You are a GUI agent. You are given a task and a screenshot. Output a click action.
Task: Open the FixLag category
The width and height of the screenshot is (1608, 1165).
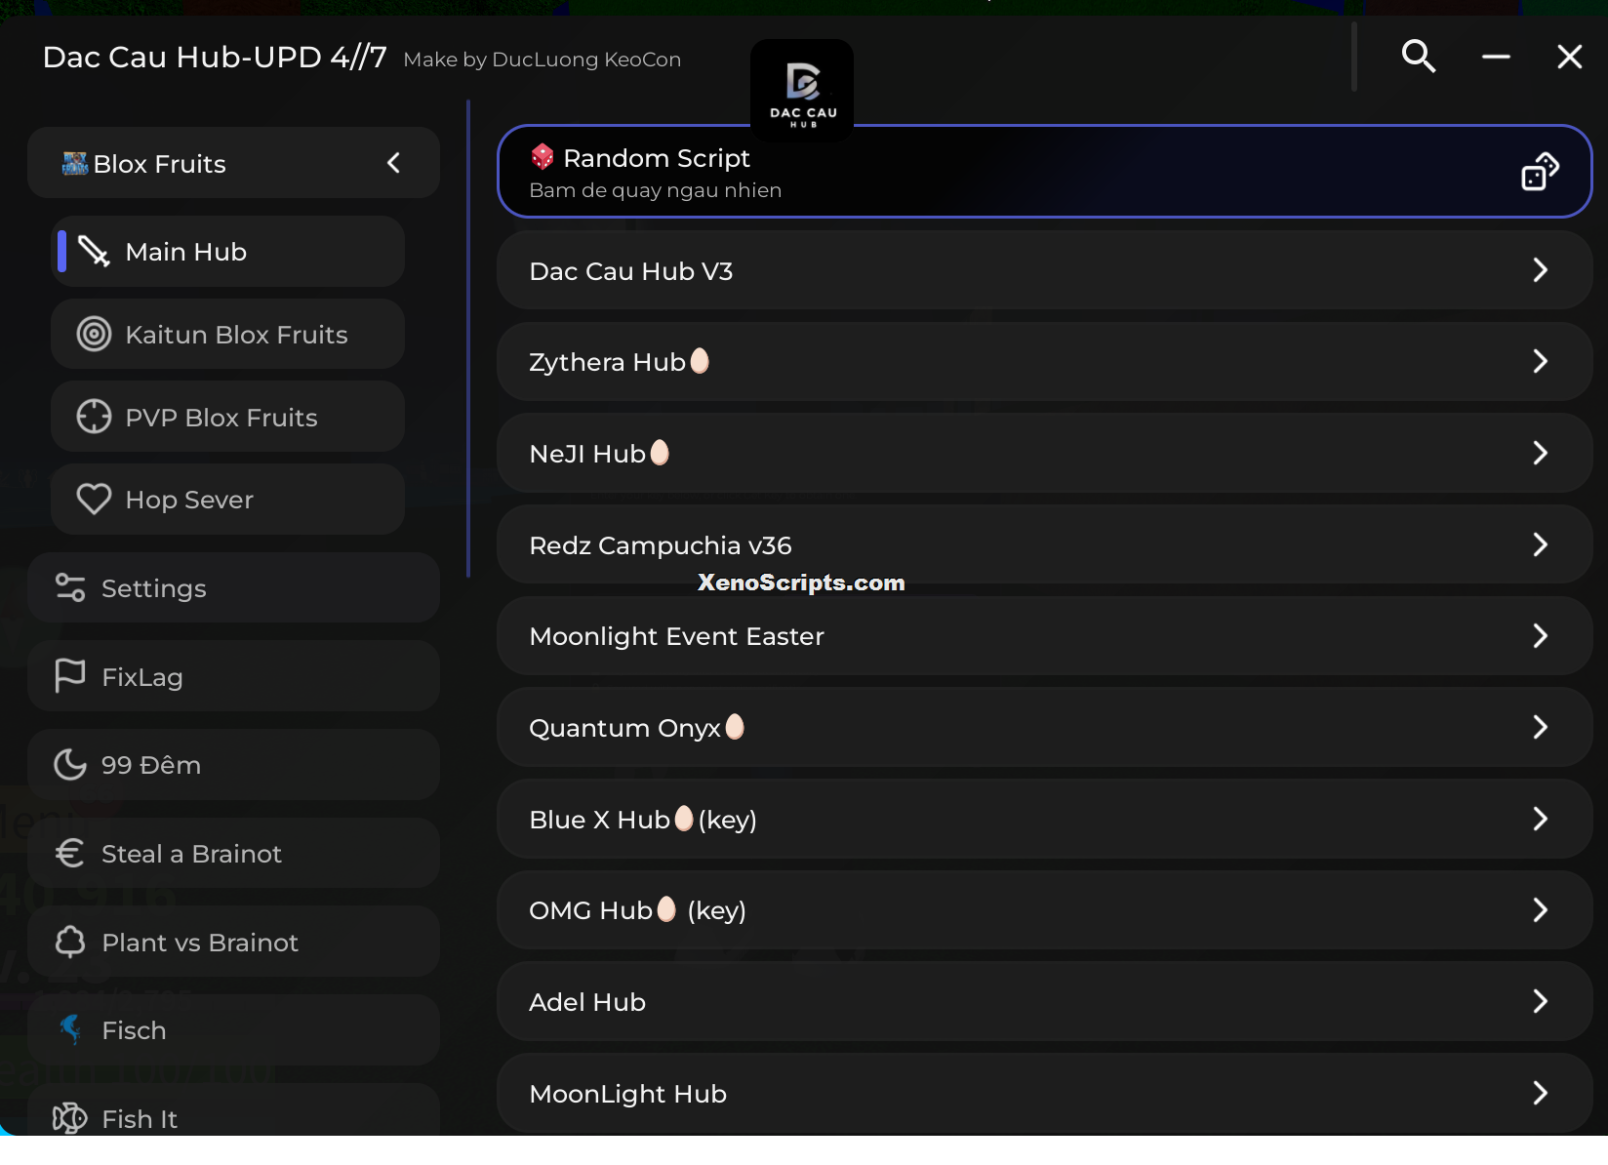tap(233, 676)
